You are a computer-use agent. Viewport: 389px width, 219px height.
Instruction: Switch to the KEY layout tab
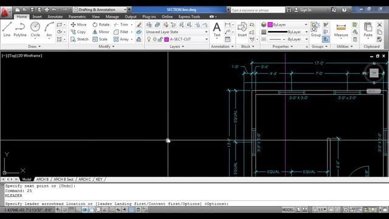pyautogui.click(x=99, y=179)
